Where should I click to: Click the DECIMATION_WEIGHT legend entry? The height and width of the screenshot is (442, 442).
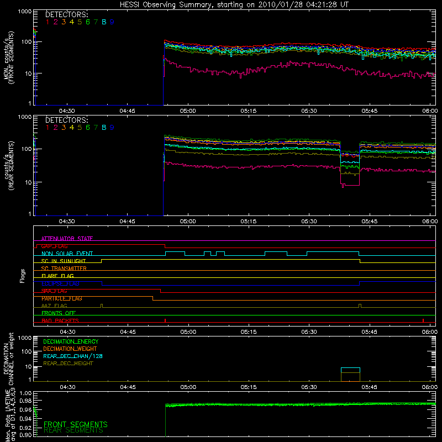click(70, 349)
